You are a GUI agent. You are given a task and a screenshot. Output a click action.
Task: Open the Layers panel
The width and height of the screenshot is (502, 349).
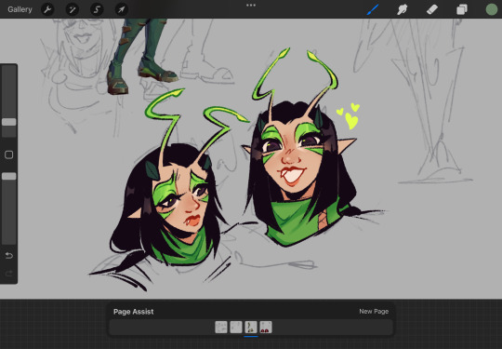(462, 9)
